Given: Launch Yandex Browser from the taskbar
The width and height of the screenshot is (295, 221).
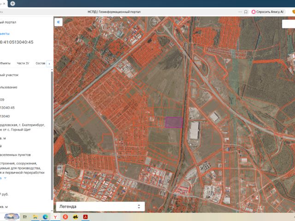Looking at the screenshot, I should [x=55, y=216].
